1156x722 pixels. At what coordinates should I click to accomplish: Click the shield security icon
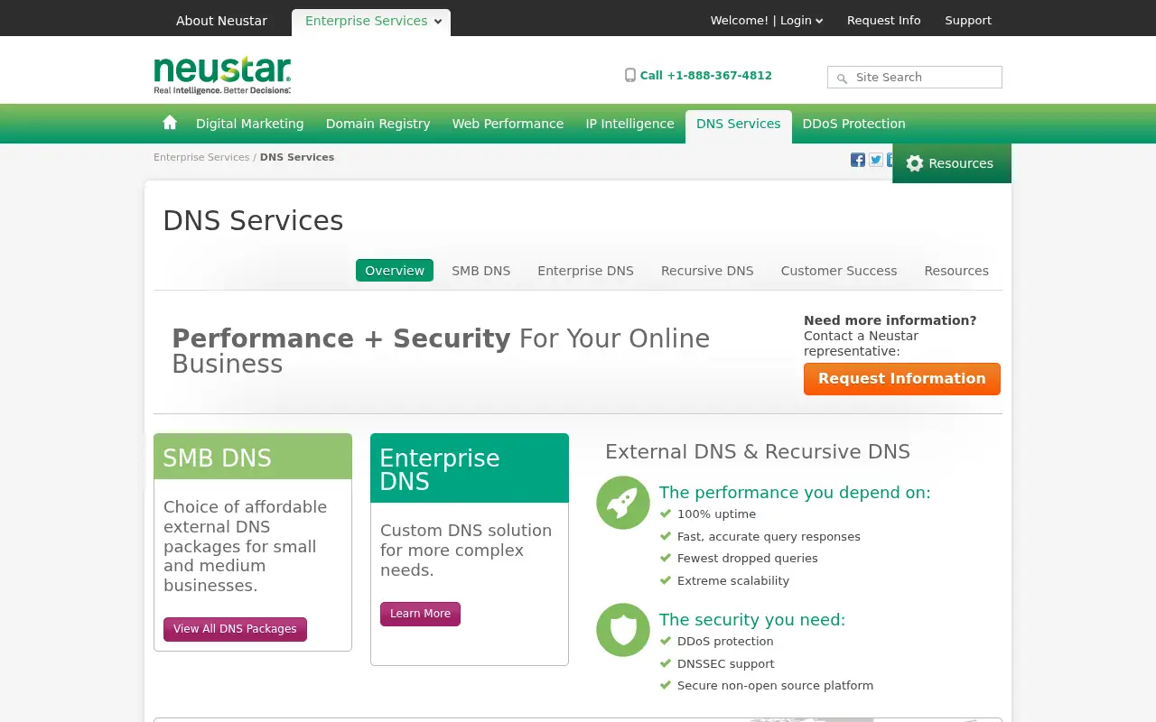coord(623,630)
